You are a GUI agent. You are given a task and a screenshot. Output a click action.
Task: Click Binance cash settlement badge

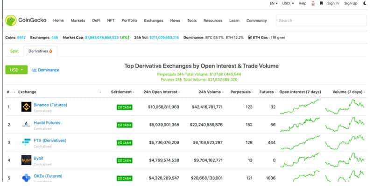point(125,107)
